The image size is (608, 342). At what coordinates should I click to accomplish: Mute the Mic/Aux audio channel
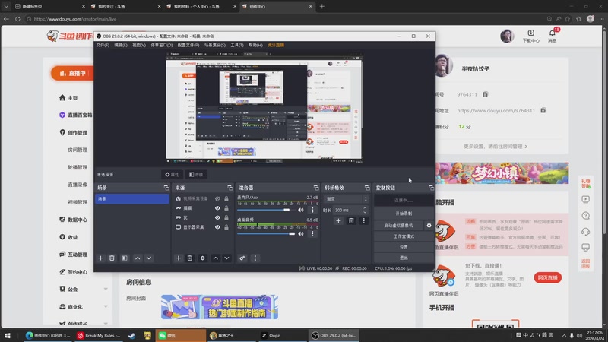point(300,211)
